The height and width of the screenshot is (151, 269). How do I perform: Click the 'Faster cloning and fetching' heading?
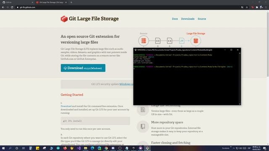(171, 143)
